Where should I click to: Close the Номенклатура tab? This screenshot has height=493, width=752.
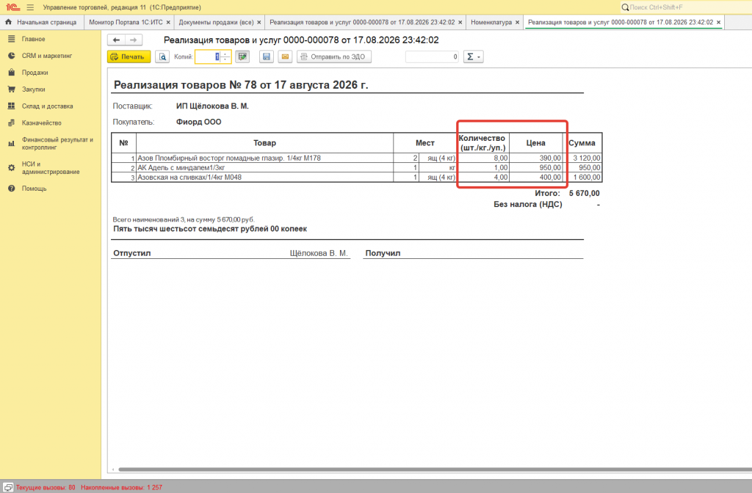coord(517,22)
